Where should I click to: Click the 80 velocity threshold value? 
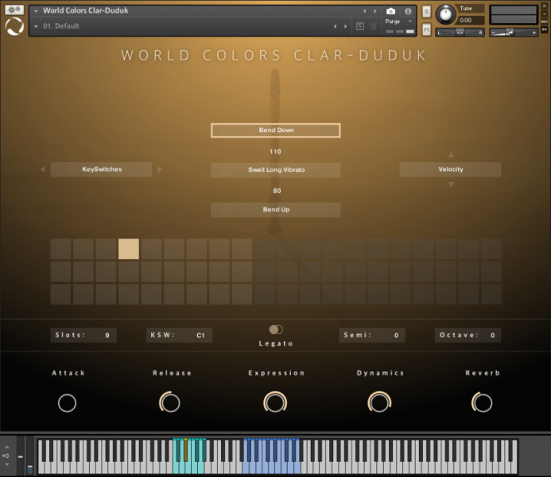pyautogui.click(x=277, y=191)
